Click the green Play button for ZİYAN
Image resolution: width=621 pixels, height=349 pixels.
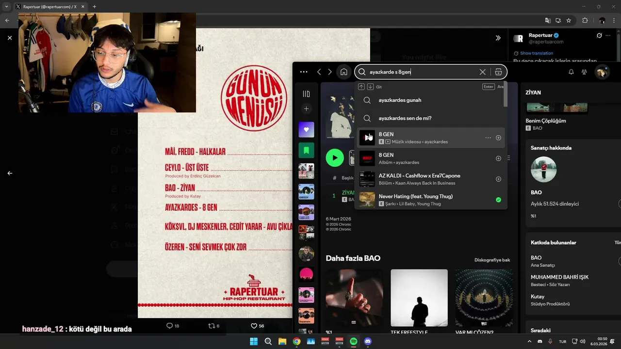335,158
